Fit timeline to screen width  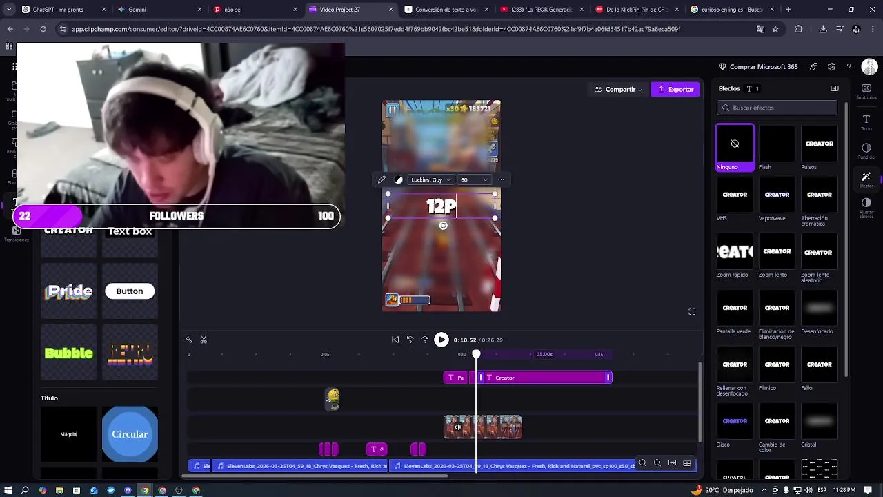click(x=672, y=463)
